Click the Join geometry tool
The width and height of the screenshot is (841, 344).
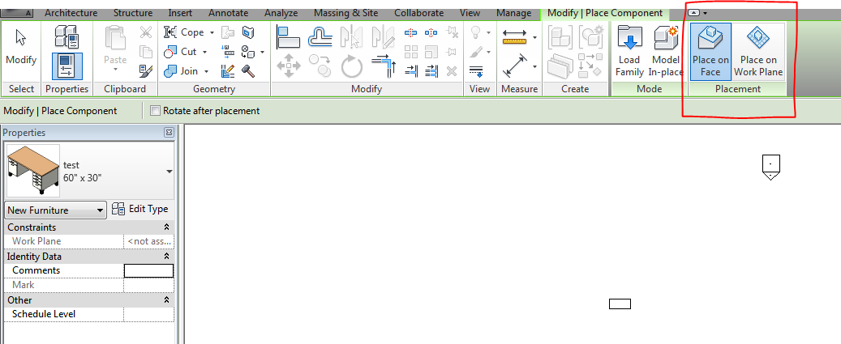181,71
